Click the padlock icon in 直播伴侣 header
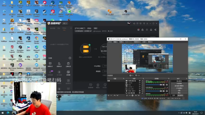Viewport: 205px width, 115px height. tap(142, 30)
